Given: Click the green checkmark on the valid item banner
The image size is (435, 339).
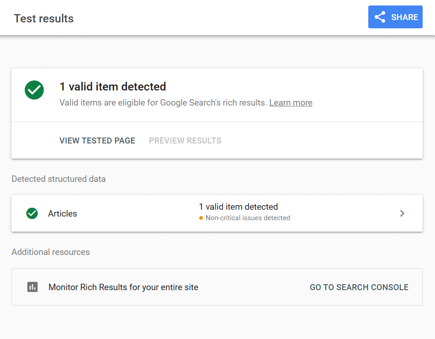Looking at the screenshot, I should 34,90.
